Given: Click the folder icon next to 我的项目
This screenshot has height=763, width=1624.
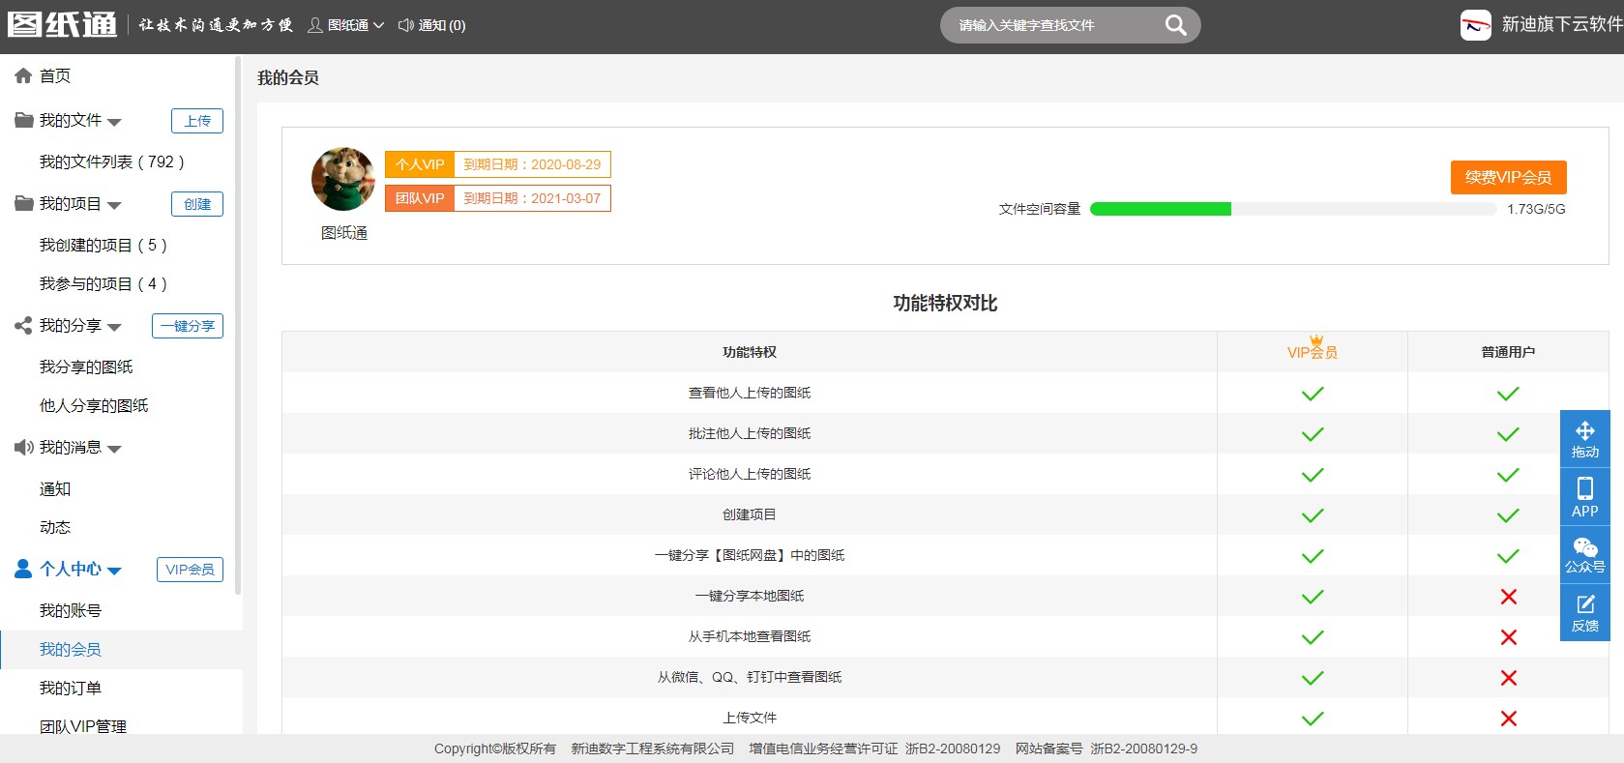Looking at the screenshot, I should (23, 203).
